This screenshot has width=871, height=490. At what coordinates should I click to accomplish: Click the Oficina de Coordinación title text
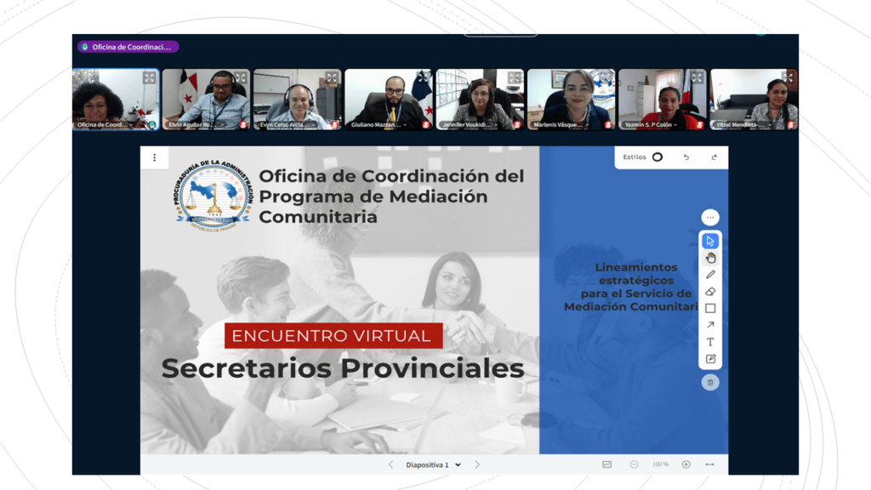coord(391,197)
